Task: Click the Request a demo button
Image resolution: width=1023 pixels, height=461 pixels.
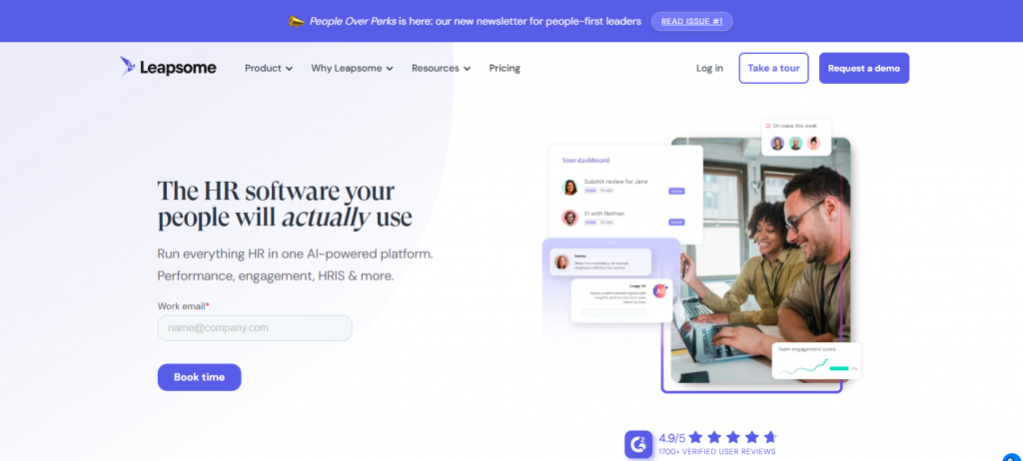Action: 863,68
